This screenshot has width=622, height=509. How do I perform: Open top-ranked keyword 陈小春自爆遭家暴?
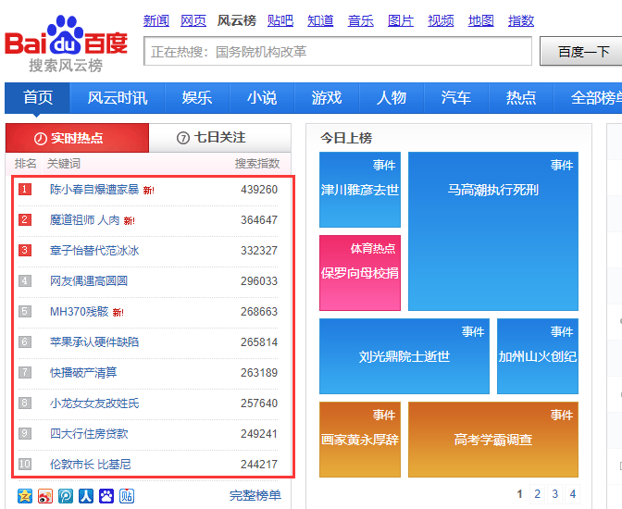coord(94,190)
